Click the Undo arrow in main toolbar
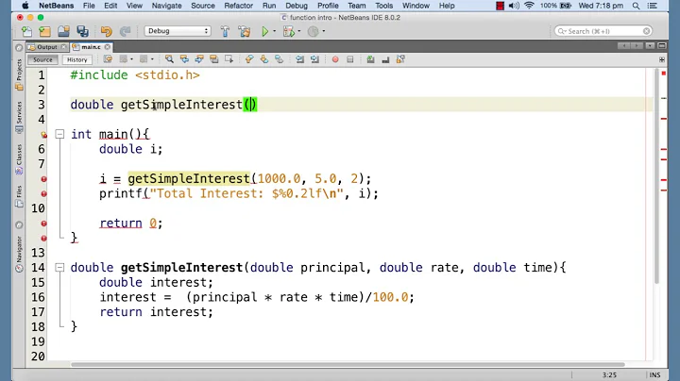 tap(106, 31)
